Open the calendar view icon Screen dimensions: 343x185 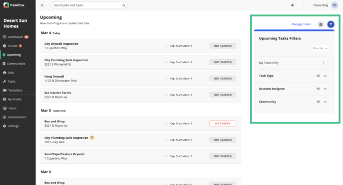pyautogui.click(x=321, y=24)
